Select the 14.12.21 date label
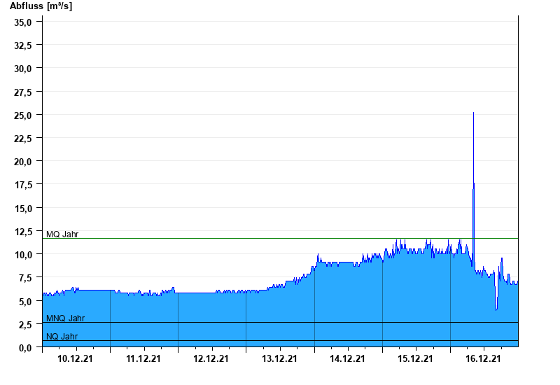Screen dimensions: 560x385 (x=347, y=358)
